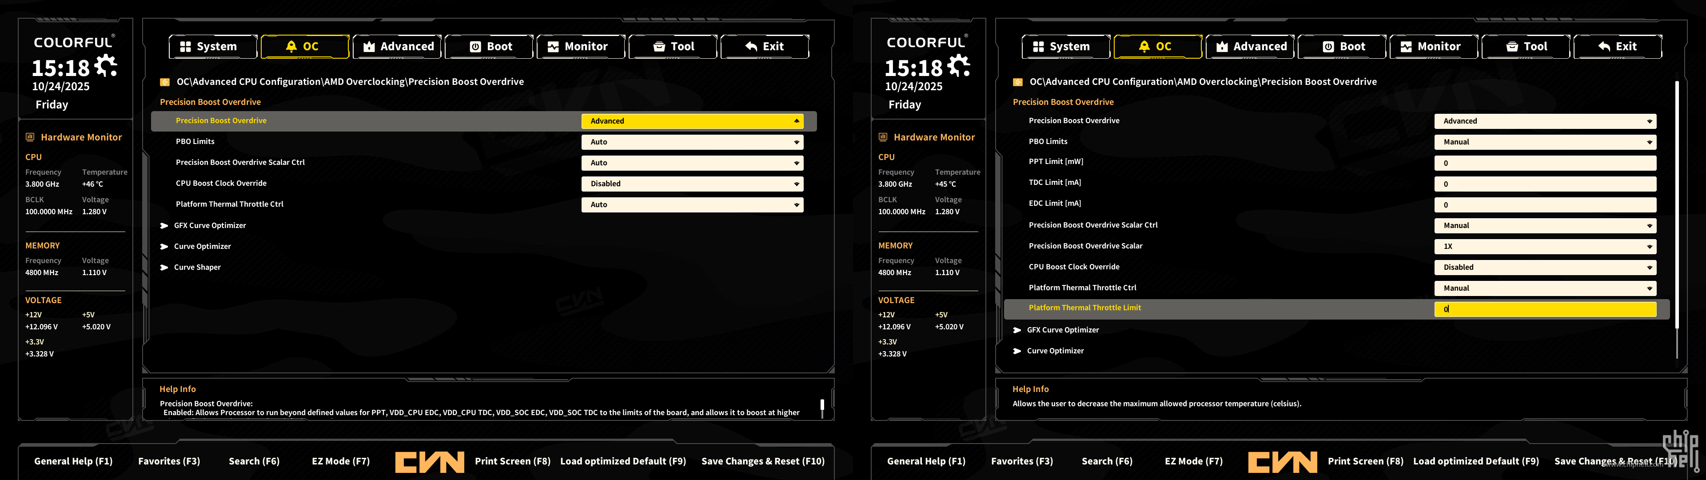The height and width of the screenshot is (480, 1706).
Task: Switch to the Advanced tab on the left screen
Action: [398, 46]
